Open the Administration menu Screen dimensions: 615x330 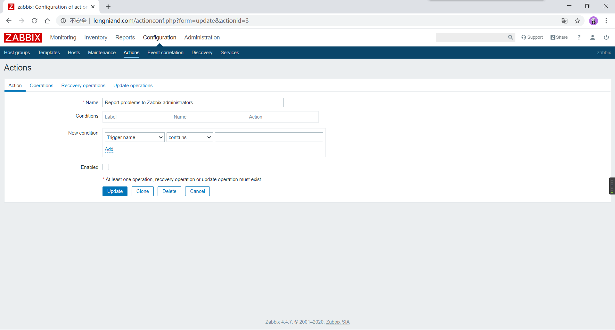pyautogui.click(x=202, y=37)
